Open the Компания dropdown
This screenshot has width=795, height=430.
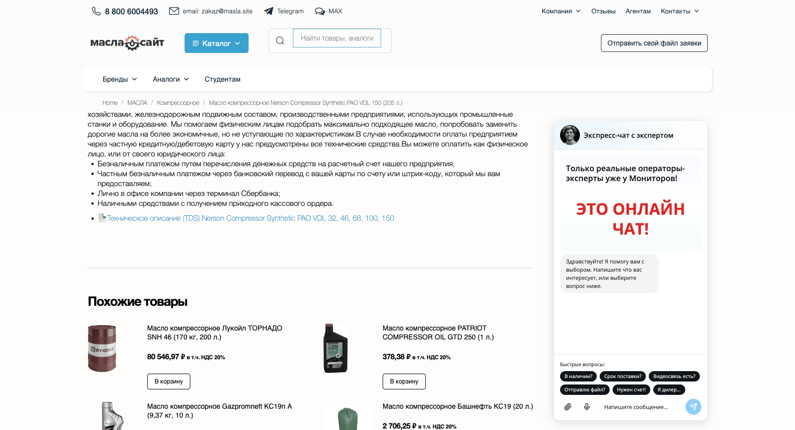[561, 11]
